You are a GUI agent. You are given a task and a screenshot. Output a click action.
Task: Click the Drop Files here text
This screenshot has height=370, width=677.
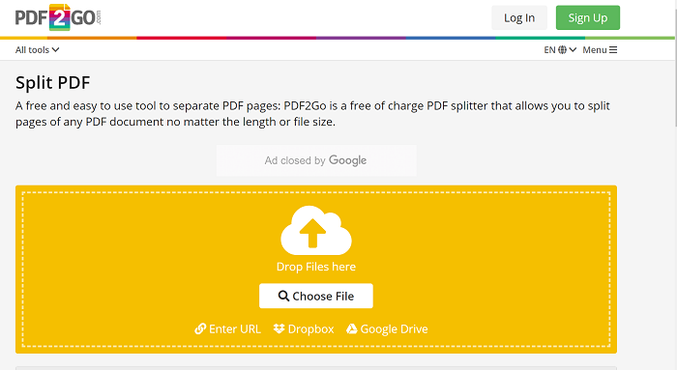pos(316,267)
